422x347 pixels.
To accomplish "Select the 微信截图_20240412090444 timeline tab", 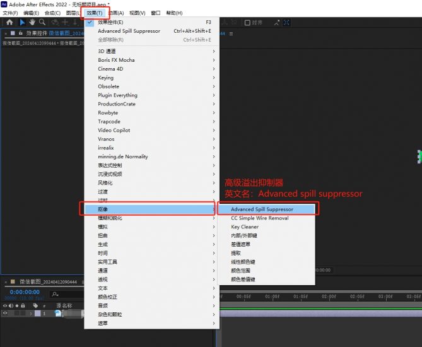I will point(48,282).
